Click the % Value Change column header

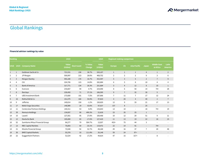(x=89, y=66)
